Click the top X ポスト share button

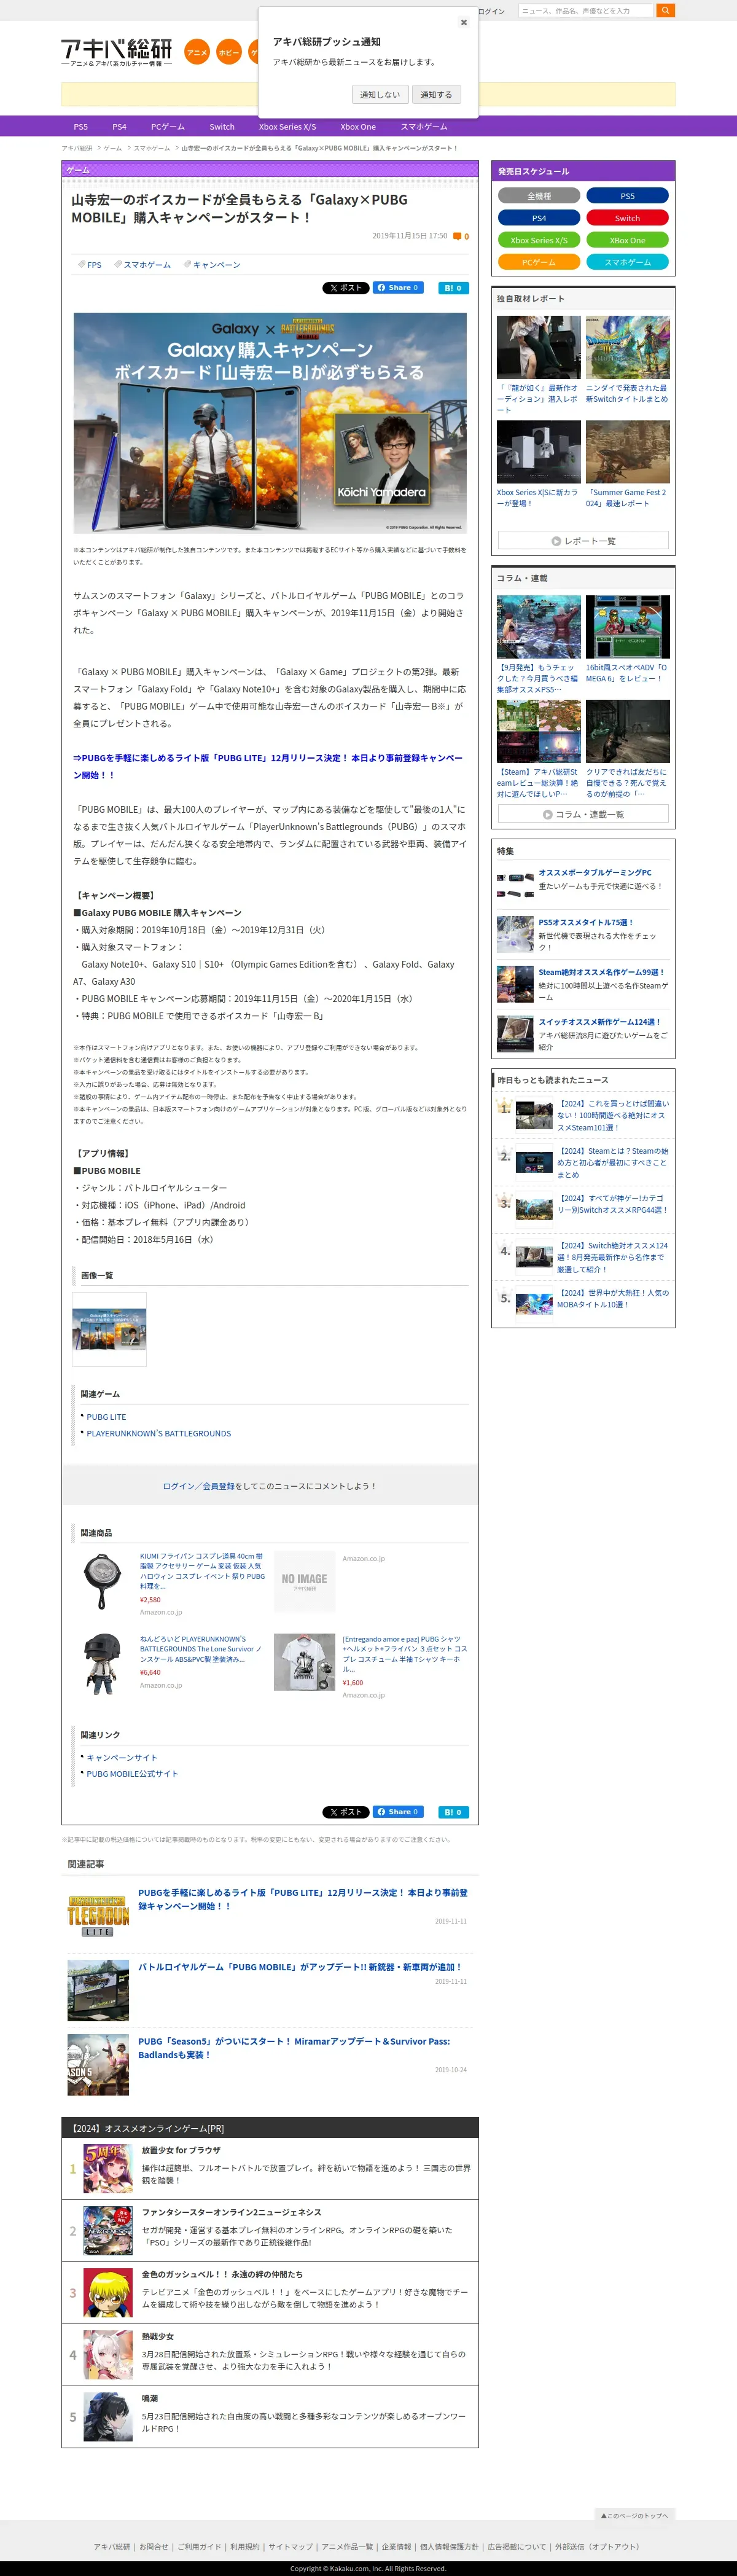tap(345, 288)
